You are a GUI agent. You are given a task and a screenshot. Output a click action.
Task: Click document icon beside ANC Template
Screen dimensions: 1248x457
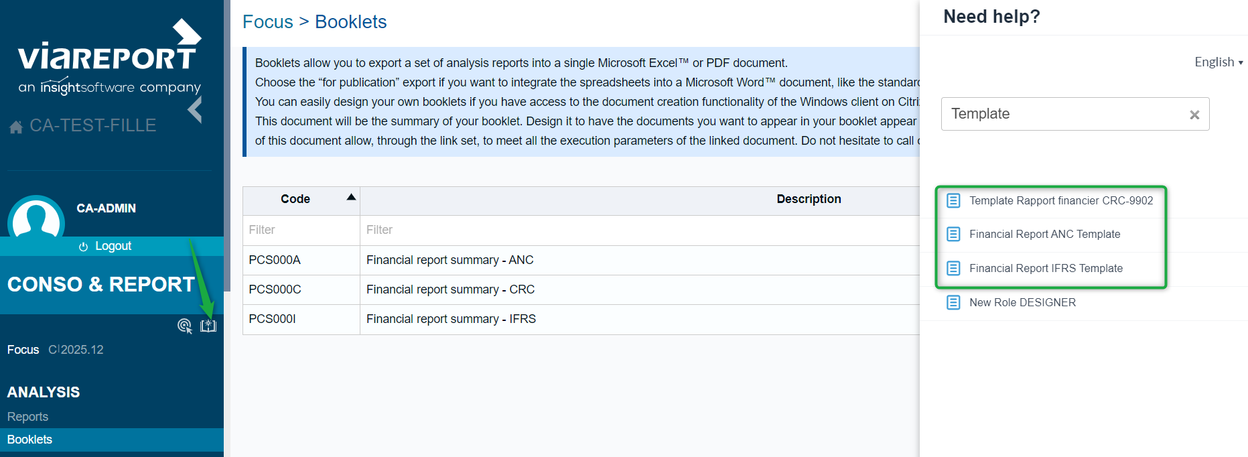[x=953, y=234]
